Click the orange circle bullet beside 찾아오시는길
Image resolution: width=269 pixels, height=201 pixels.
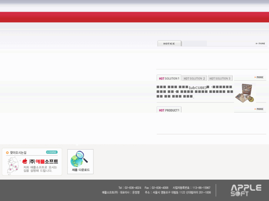[7, 153]
